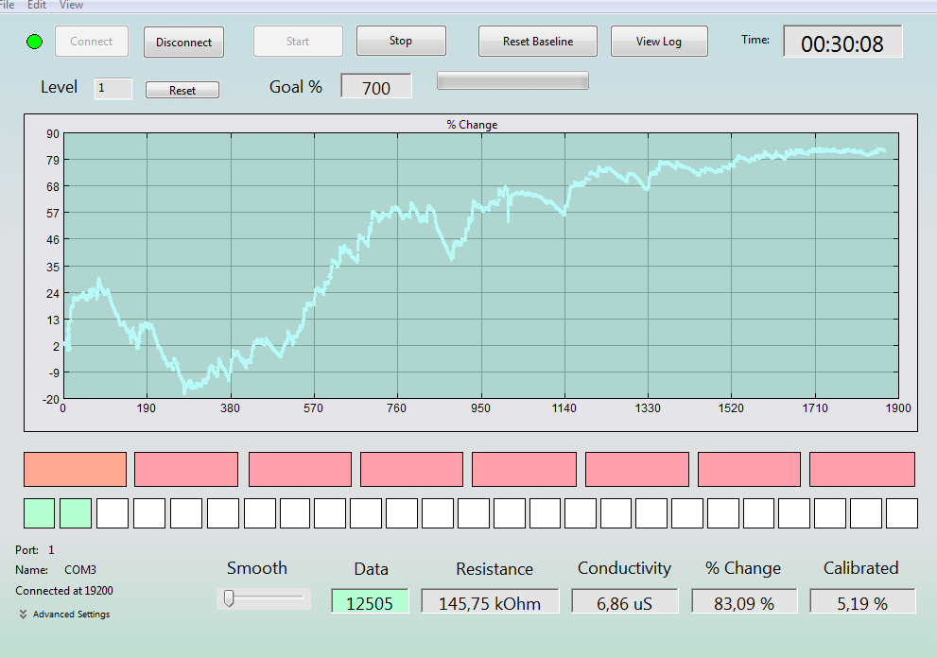937x658 pixels.
Task: Click the Calibrated value 5,19 %
Action: 862,602
